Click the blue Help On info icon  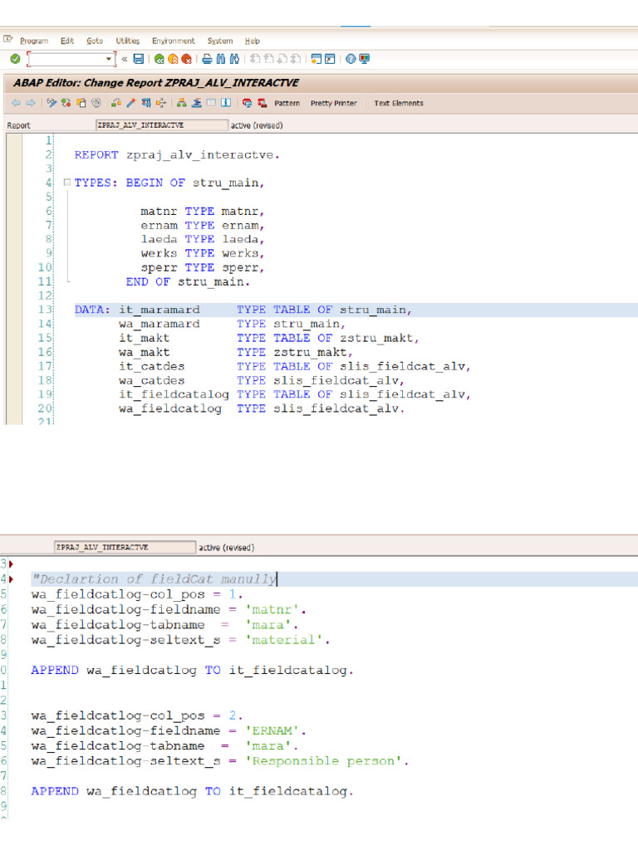(x=226, y=102)
